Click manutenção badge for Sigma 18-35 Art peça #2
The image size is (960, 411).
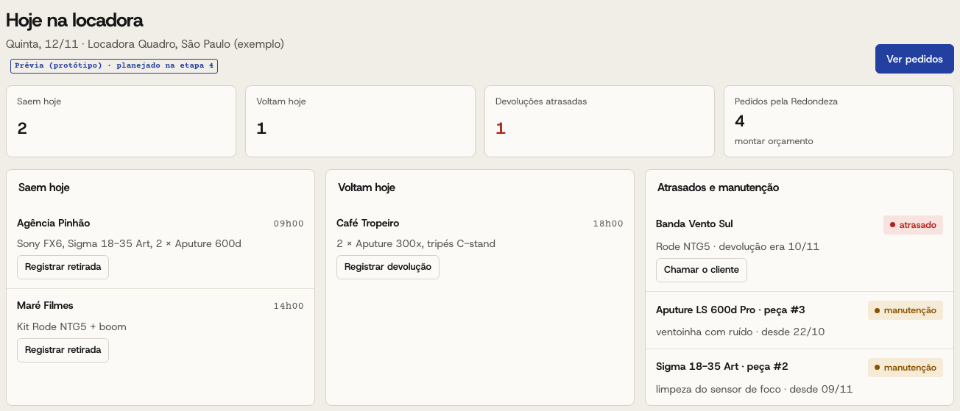click(x=906, y=367)
